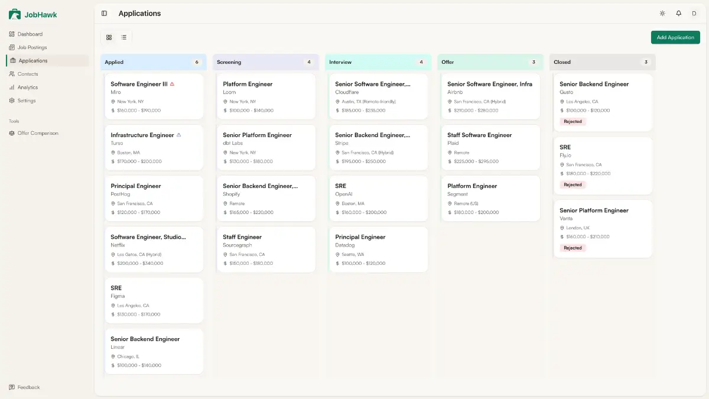
Task: Click the Feedback link
Action: (x=25, y=387)
